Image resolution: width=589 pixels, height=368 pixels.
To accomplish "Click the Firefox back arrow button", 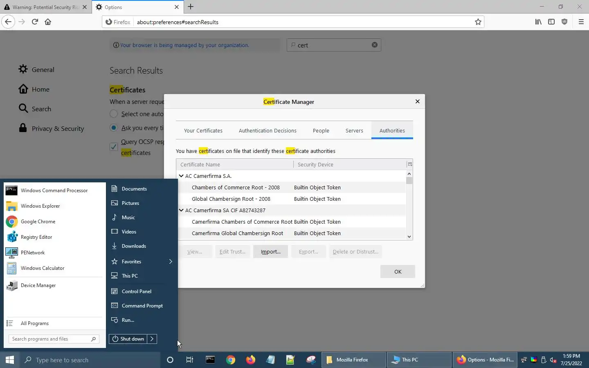I will [x=8, y=22].
